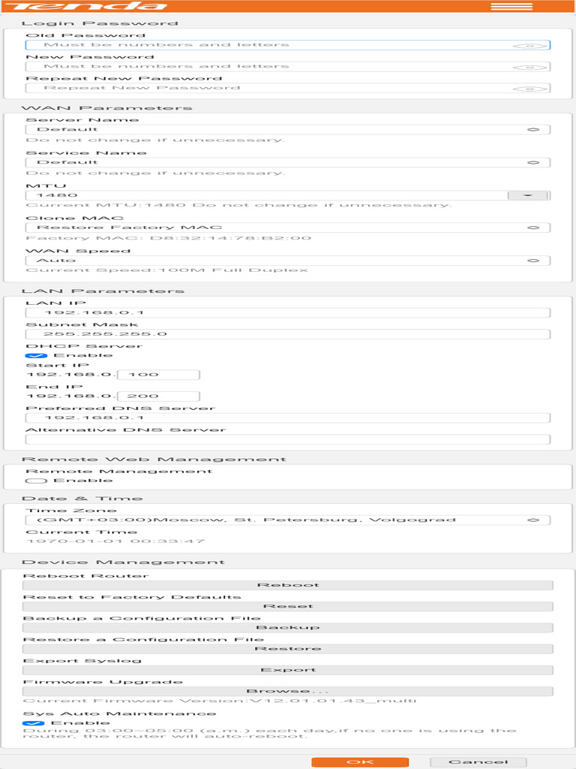Open the Clone MAC dropdown
This screenshot has width=576, height=769.
(288, 228)
